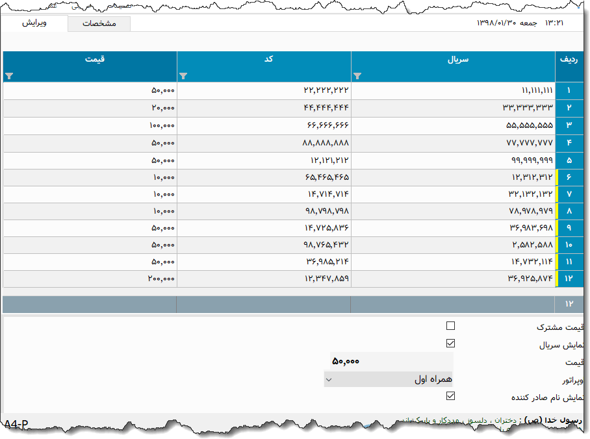Enable the قیمت مشترک checkbox

pyautogui.click(x=451, y=326)
